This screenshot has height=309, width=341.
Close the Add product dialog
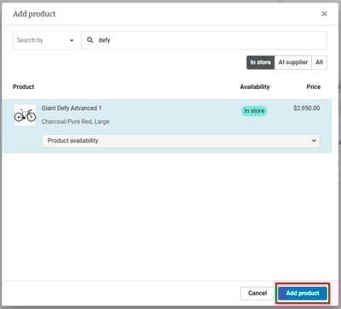tap(324, 14)
